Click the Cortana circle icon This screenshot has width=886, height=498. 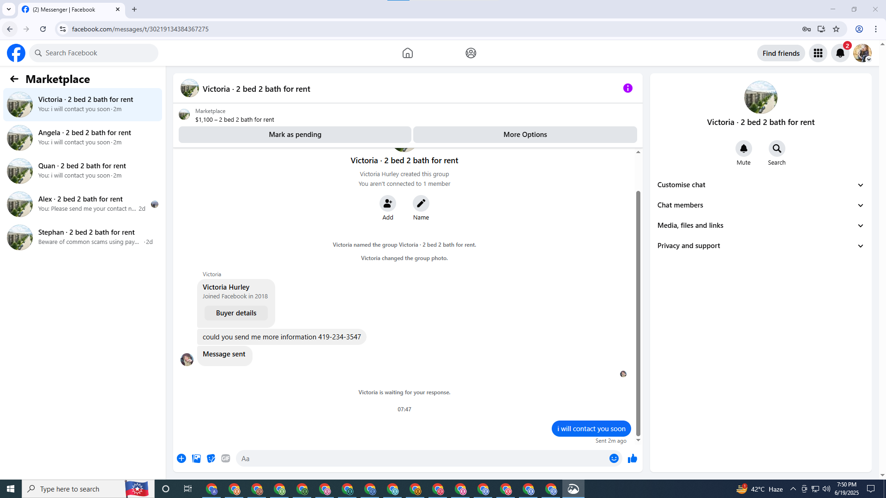(x=166, y=489)
